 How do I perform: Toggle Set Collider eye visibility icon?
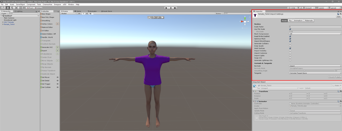click(57, 87)
